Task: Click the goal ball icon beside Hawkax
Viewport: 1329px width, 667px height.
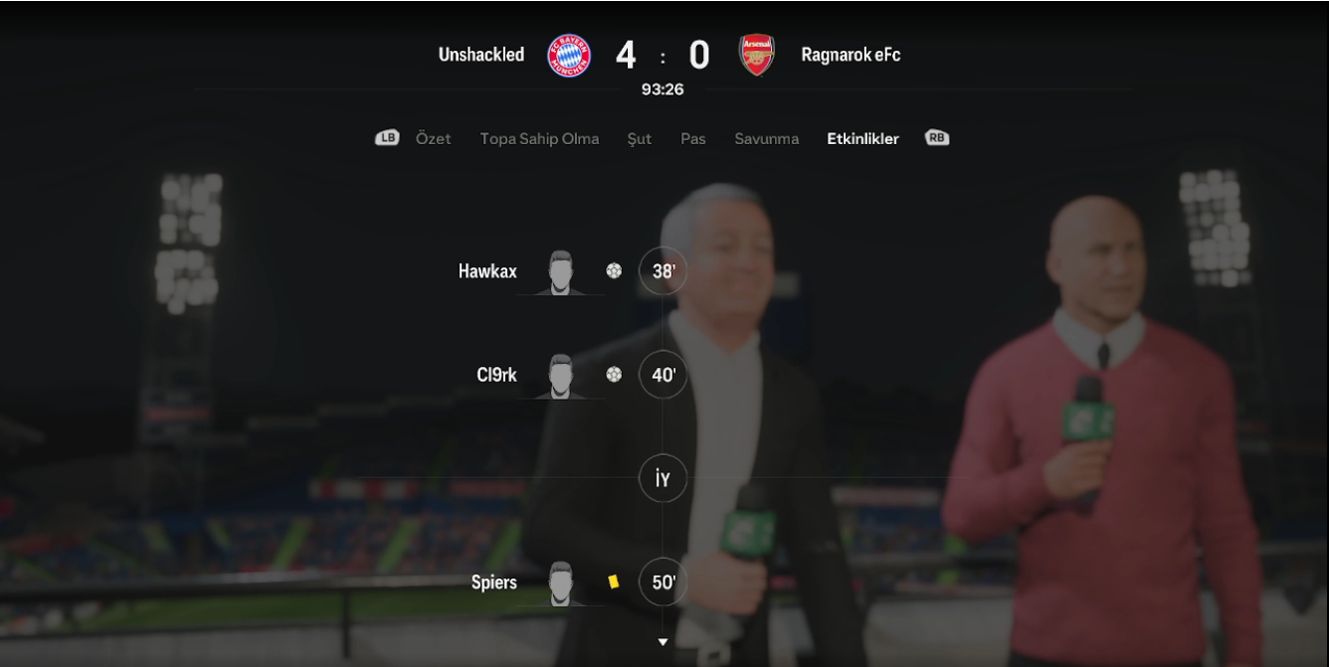Action: (614, 270)
